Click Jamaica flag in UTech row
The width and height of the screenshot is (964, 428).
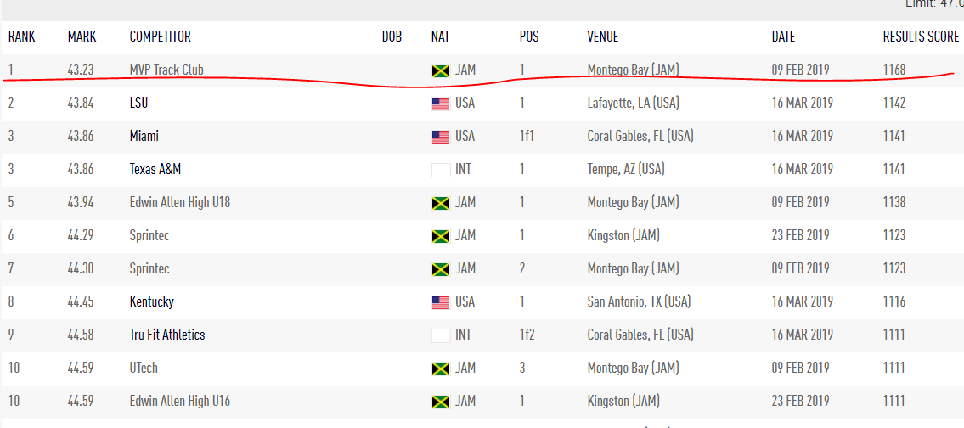tap(440, 369)
